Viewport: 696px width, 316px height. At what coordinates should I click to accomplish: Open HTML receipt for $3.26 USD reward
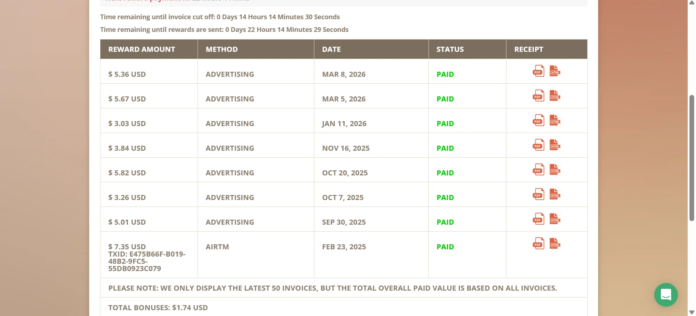[x=555, y=194]
